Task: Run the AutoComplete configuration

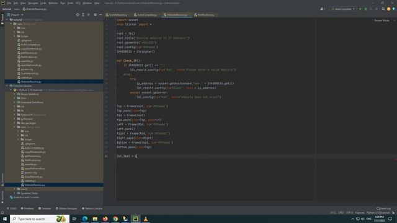Action: [360, 9]
